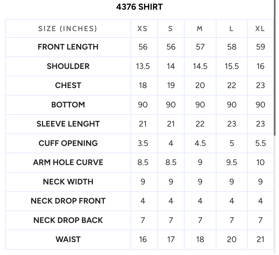
Task: Click the cuff opening value 5.5 for XL
Action: [260, 143]
